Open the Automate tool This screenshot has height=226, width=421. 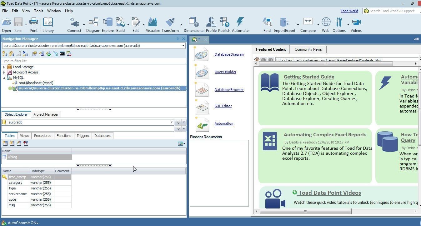[240, 25]
